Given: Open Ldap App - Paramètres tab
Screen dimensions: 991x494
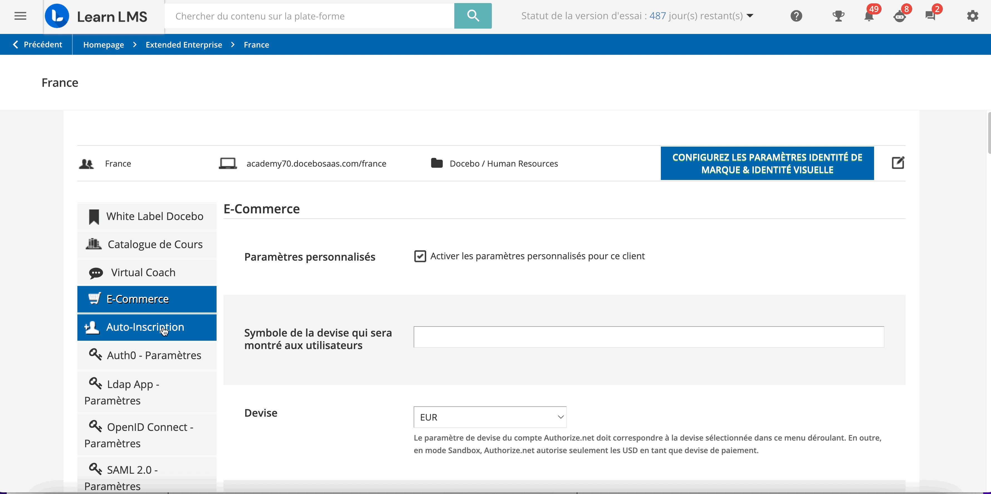Looking at the screenshot, I should 147,392.
